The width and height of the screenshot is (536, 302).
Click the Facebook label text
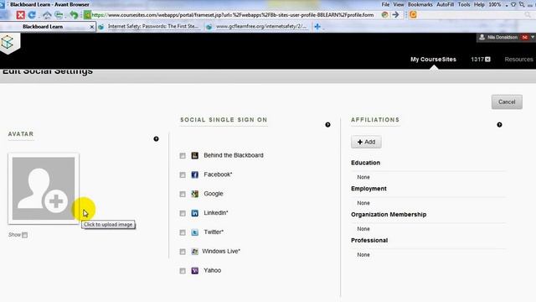(x=218, y=174)
